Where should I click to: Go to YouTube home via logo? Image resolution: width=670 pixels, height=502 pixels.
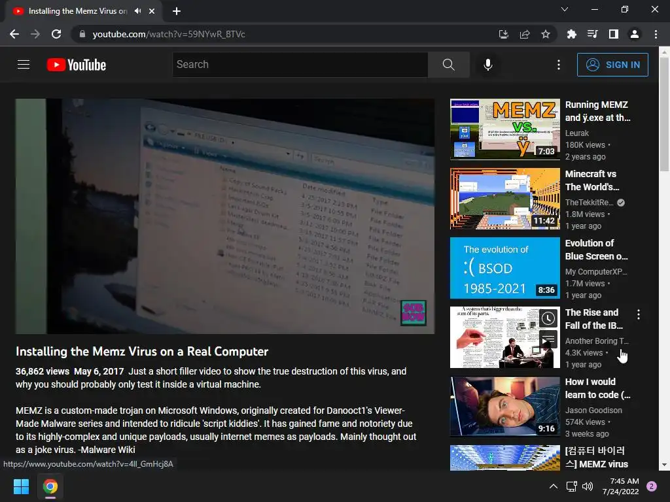(77, 65)
